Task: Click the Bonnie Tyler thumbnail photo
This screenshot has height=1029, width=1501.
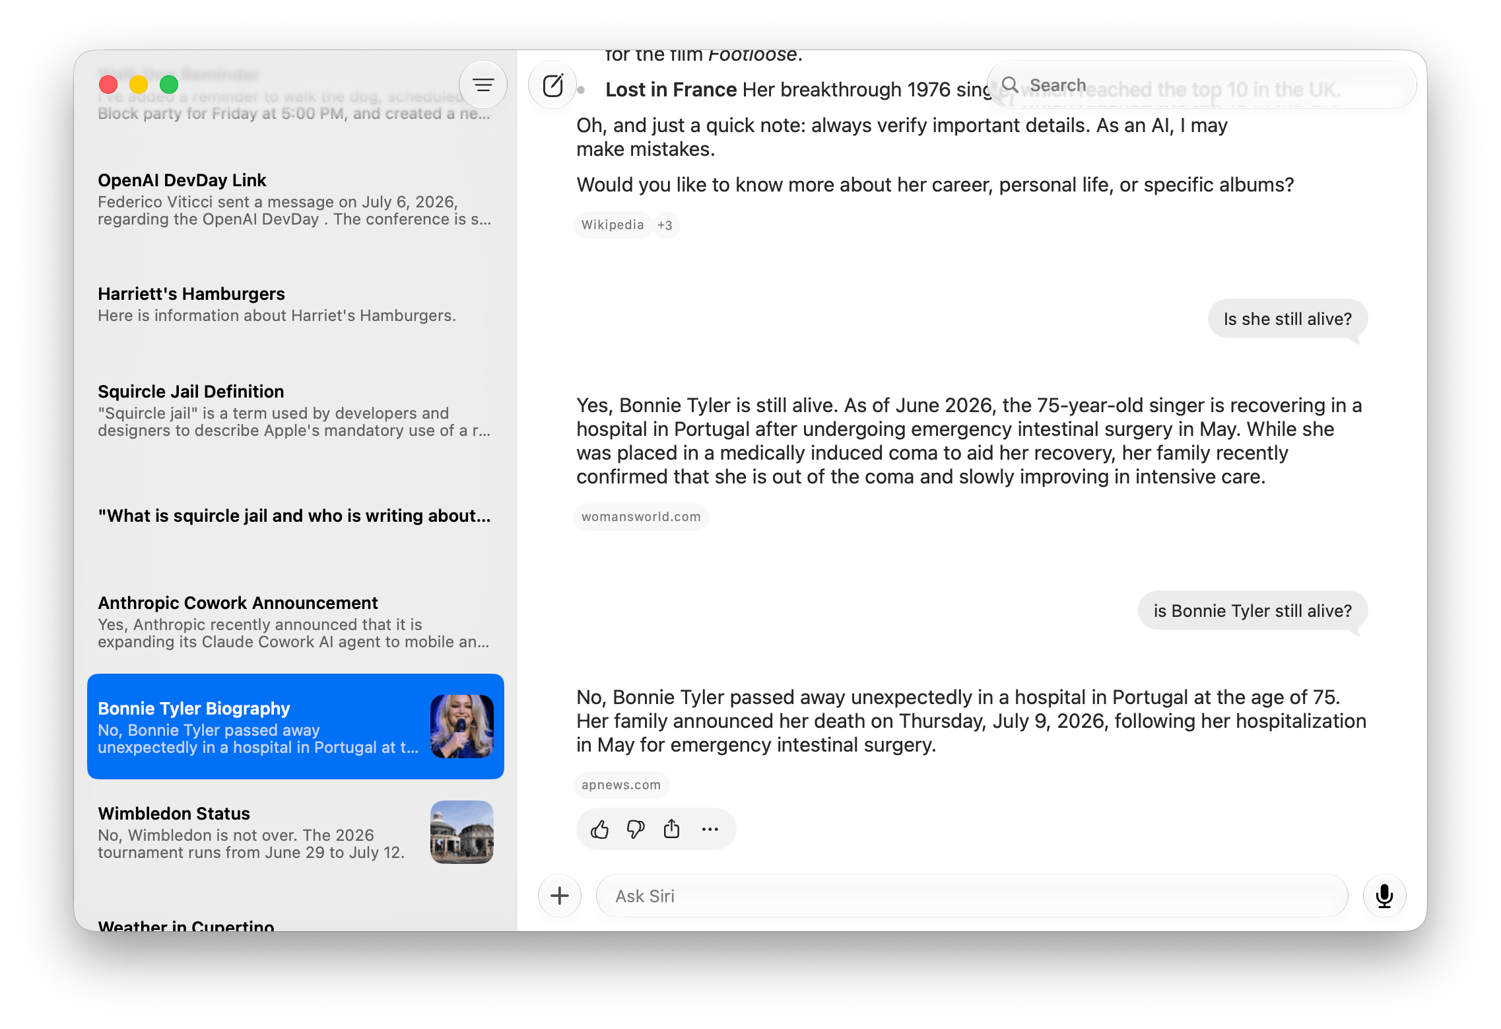Action: [x=462, y=727]
